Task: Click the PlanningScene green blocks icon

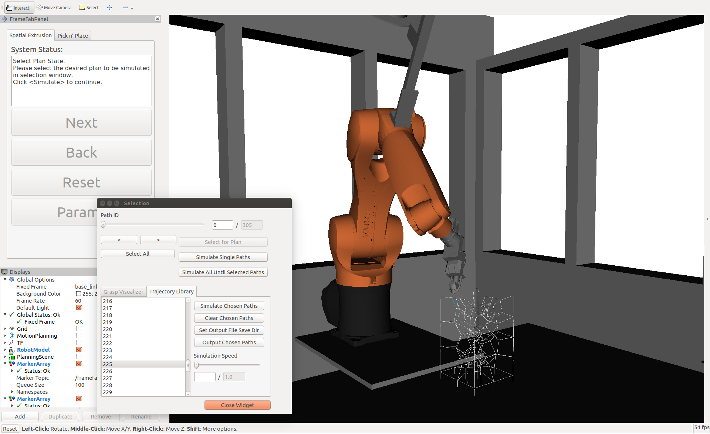Action: coord(12,356)
